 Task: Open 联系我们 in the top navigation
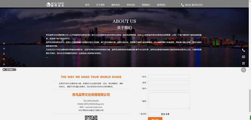[x=161, y=5]
